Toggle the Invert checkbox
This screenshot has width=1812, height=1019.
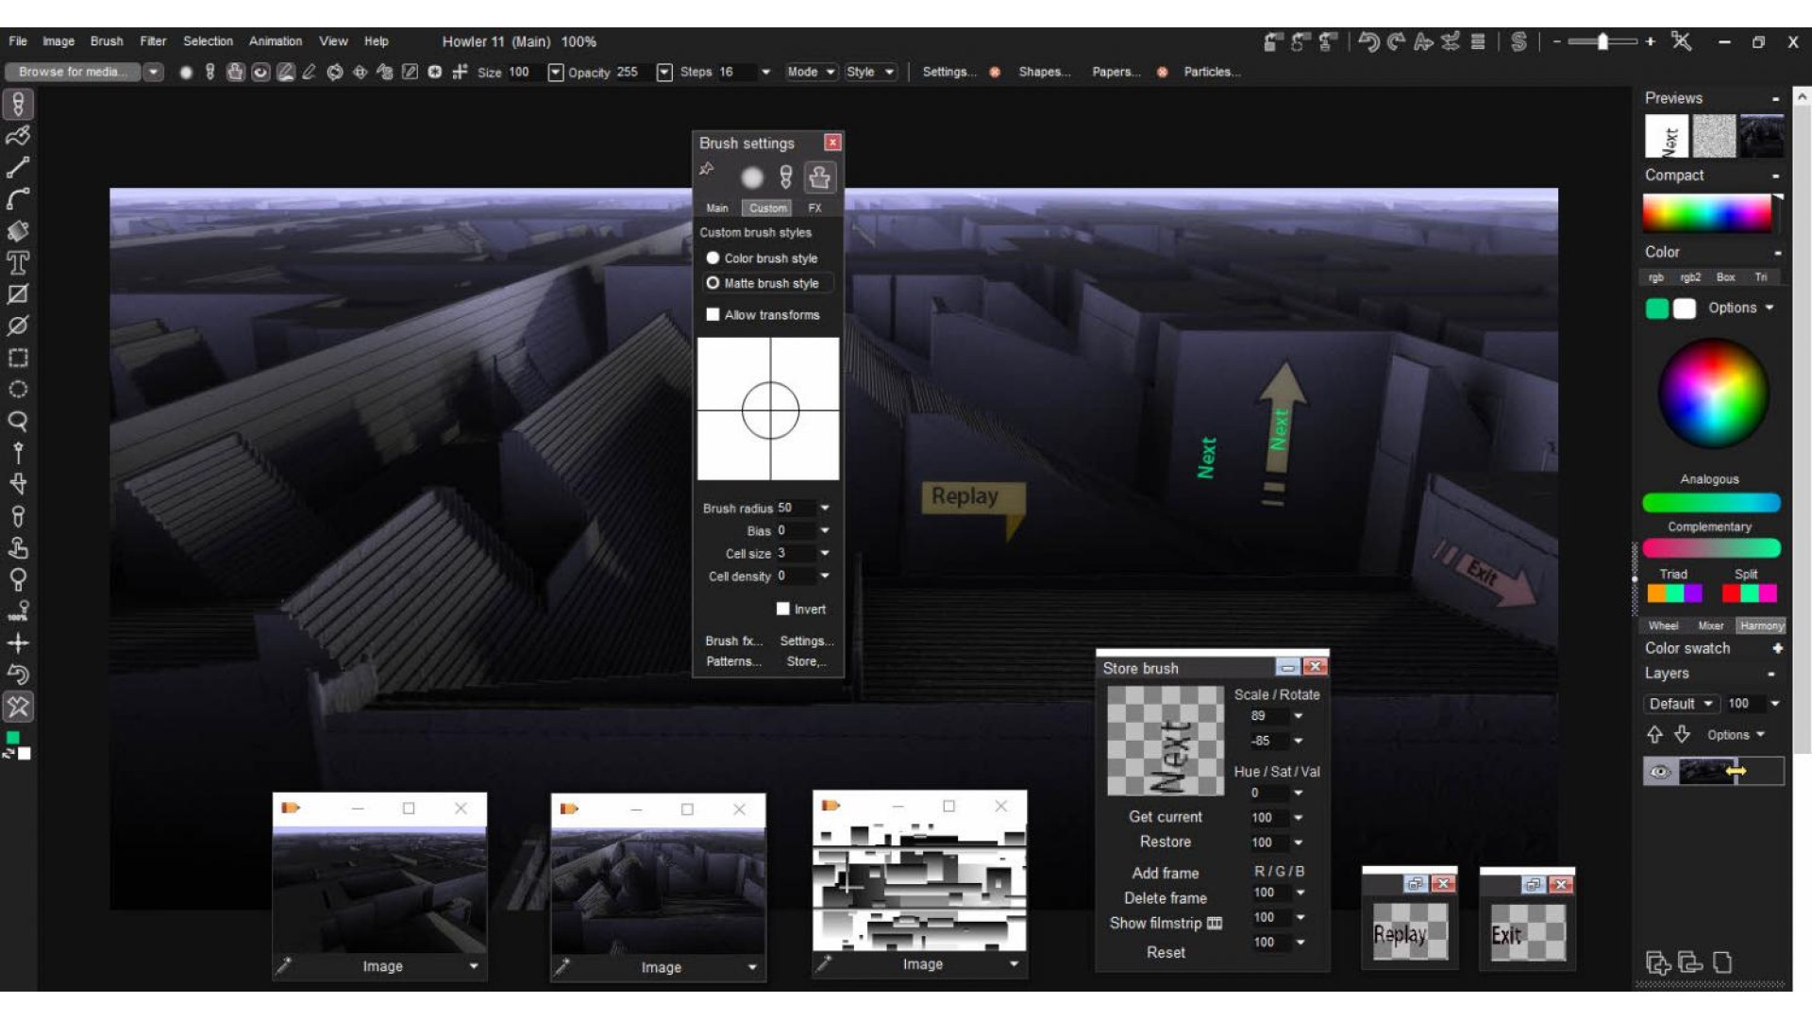[782, 609]
